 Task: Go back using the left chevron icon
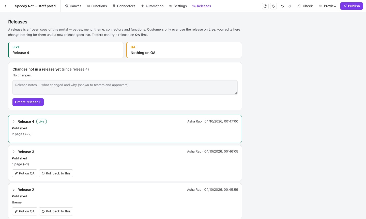(5, 6)
